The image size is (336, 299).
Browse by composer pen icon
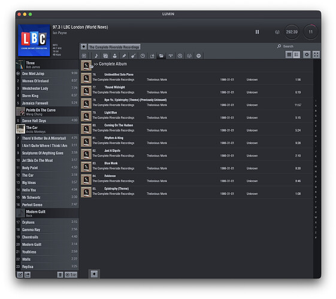124,56
